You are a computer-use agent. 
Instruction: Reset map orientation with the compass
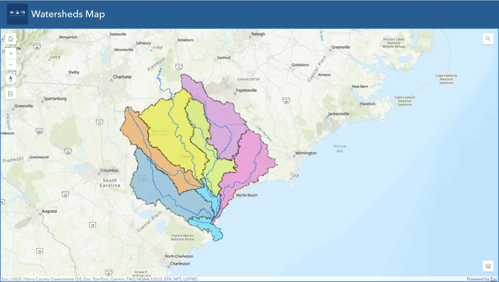(11, 79)
